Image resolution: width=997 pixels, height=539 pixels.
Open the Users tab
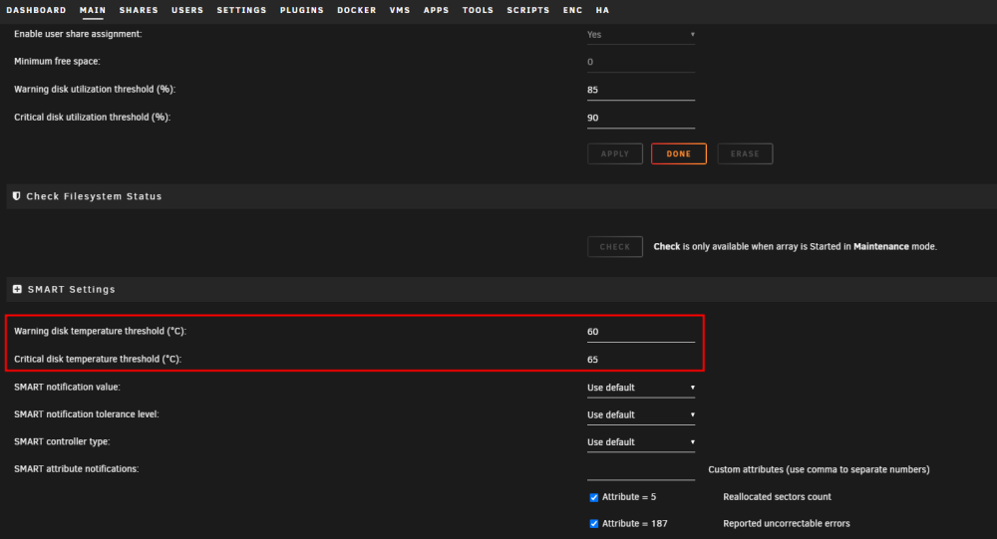click(187, 10)
